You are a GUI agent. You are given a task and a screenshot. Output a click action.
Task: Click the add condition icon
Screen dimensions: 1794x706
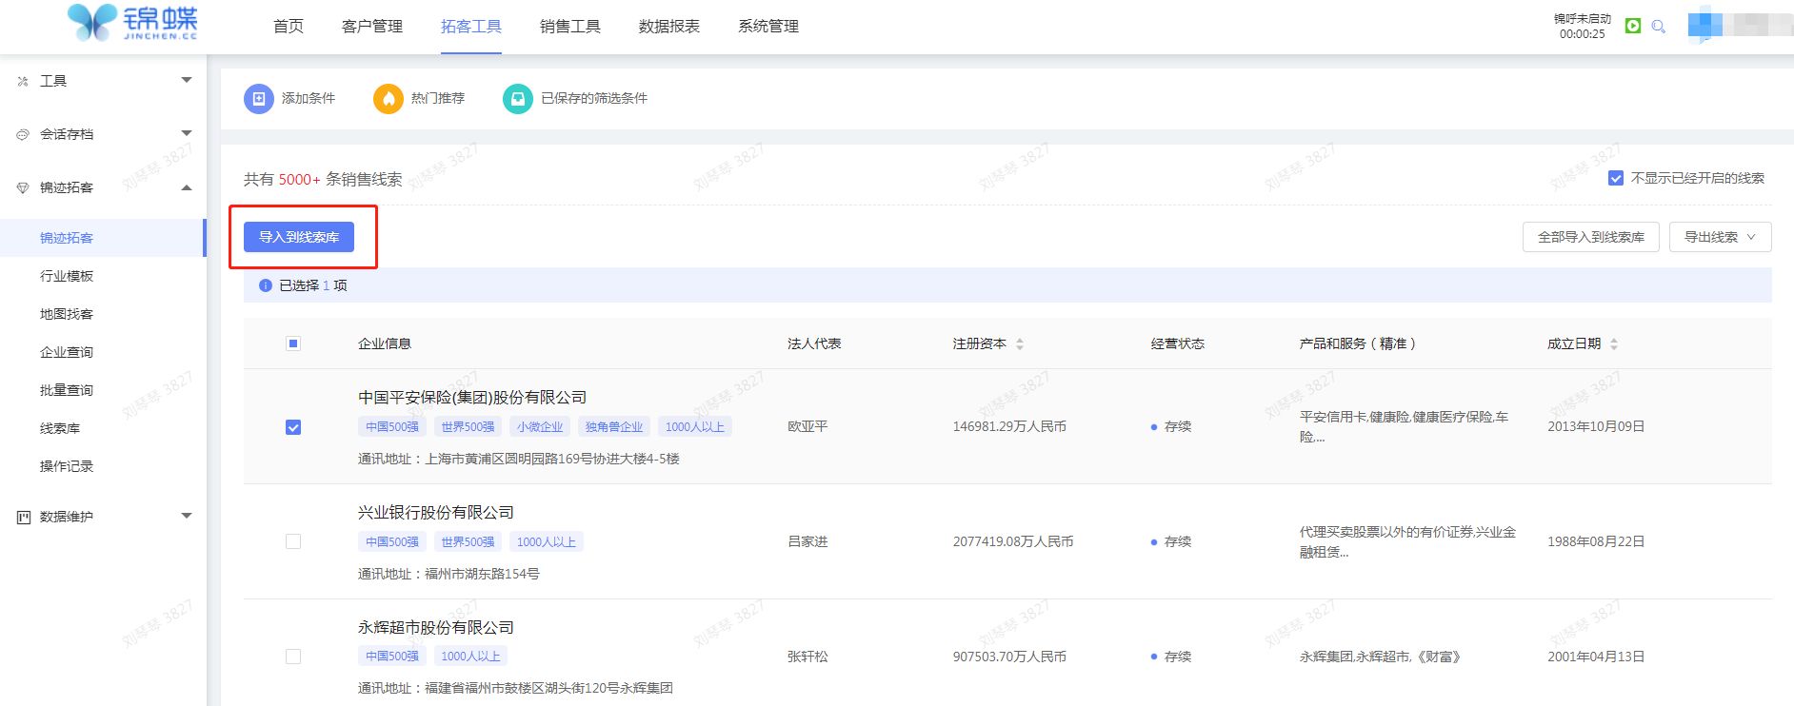tap(258, 99)
